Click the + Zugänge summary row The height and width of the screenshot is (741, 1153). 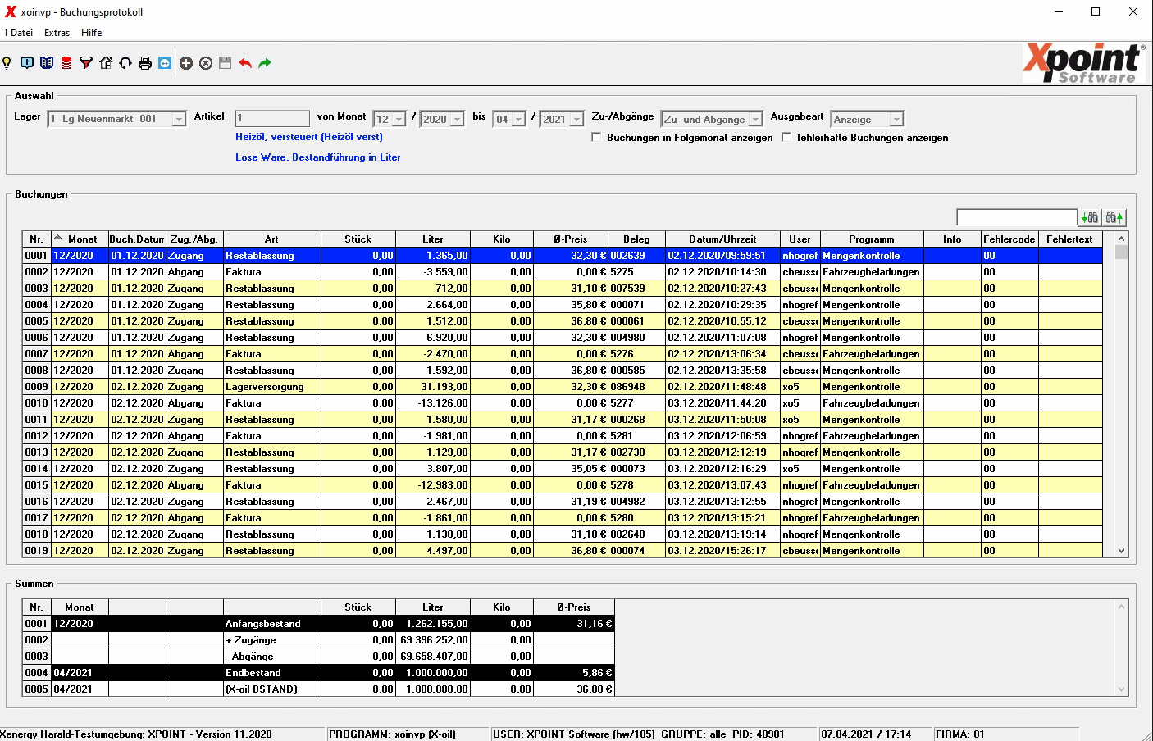pos(318,640)
